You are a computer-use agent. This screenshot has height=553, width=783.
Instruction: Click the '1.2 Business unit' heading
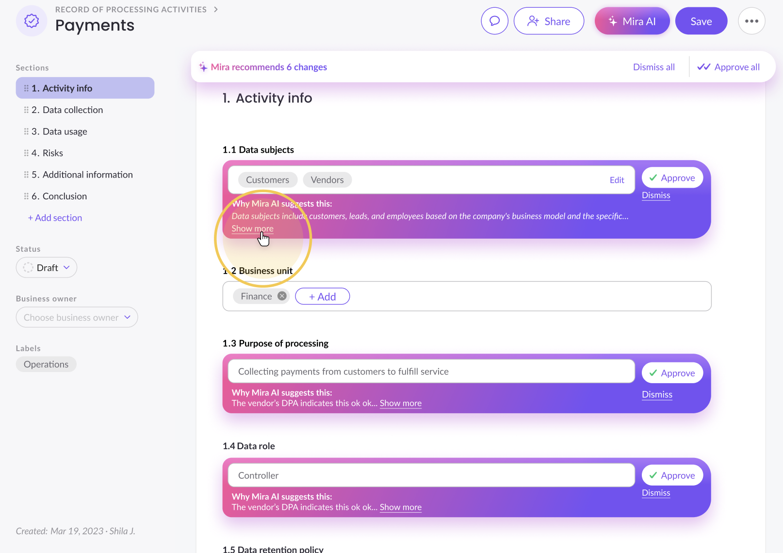[x=258, y=271]
